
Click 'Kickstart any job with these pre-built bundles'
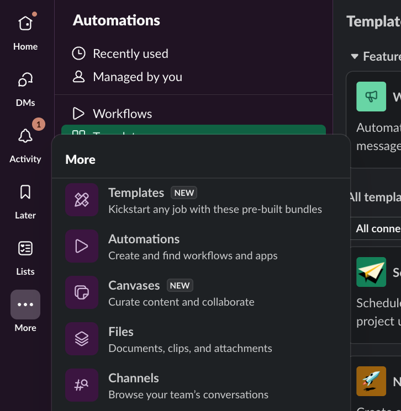215,209
